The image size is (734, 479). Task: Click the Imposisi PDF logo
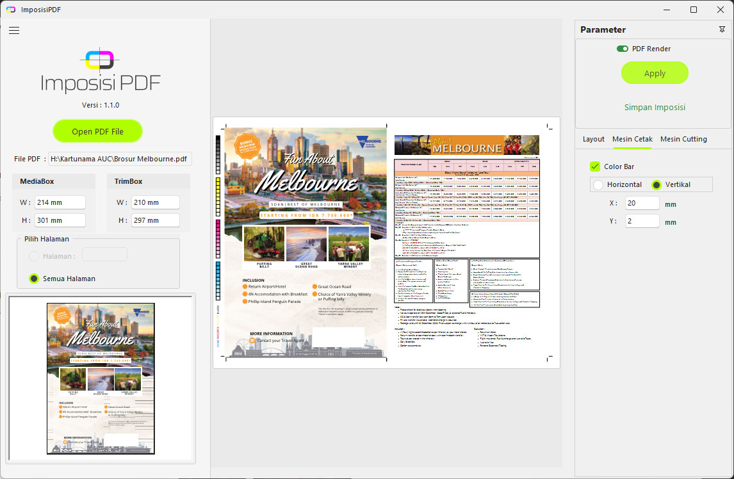101,72
